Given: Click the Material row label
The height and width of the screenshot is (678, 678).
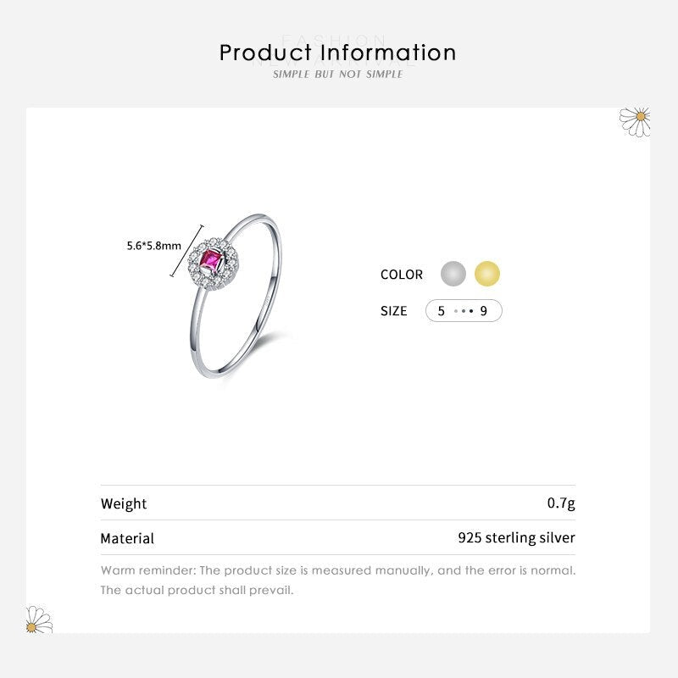Looking at the screenshot, I should click(127, 538).
